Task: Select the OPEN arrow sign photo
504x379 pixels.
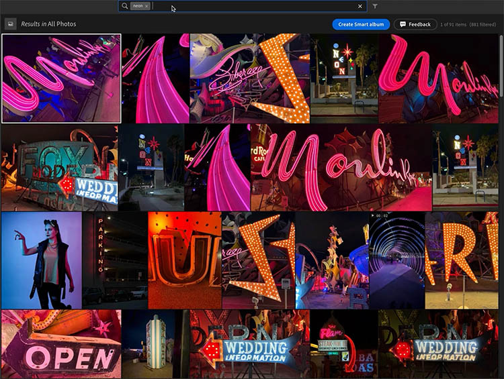Action: [x=61, y=344]
